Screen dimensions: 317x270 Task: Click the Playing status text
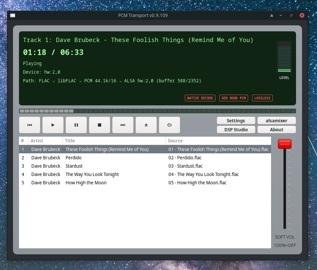point(32,64)
